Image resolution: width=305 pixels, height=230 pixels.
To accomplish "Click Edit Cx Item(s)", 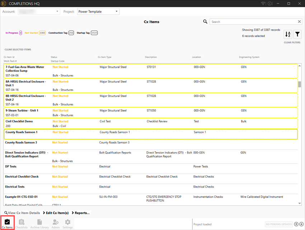I will pos(56,213).
